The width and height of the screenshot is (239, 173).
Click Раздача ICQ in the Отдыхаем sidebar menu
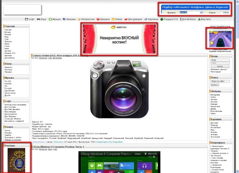pos(10,53)
